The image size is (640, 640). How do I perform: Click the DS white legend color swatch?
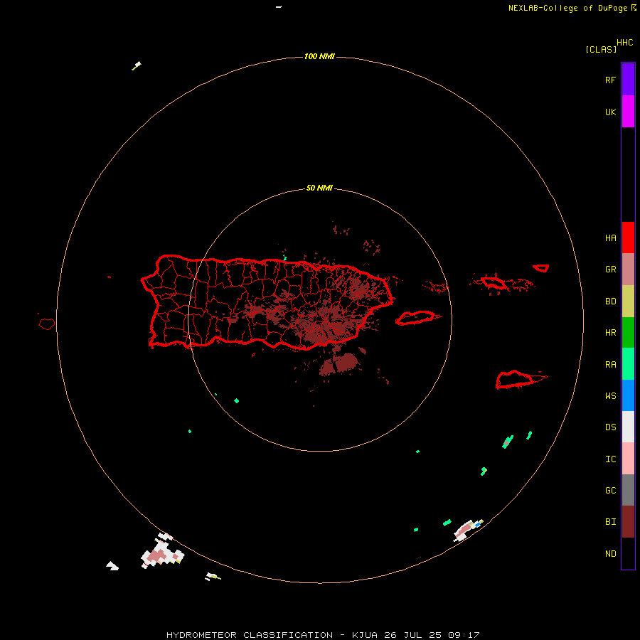click(628, 427)
